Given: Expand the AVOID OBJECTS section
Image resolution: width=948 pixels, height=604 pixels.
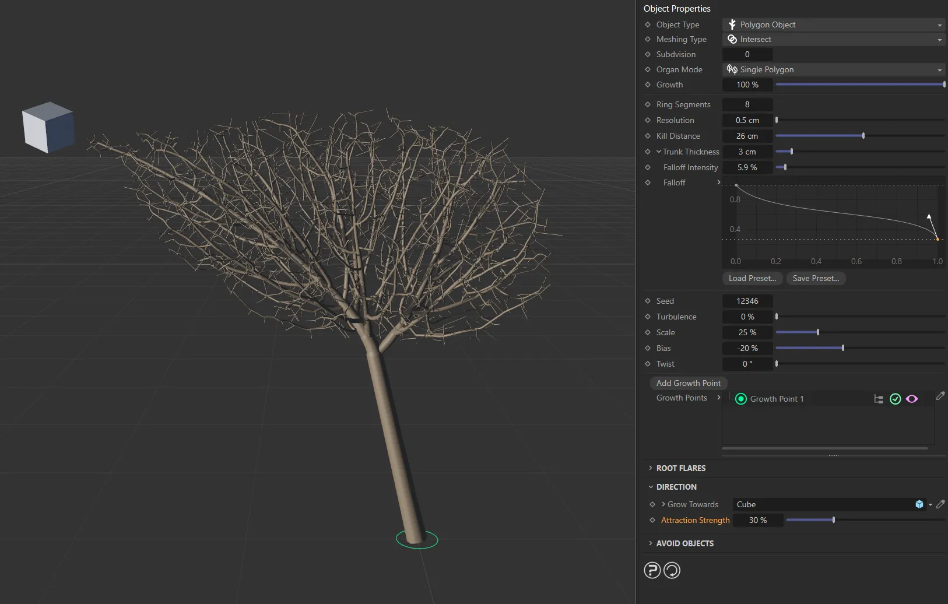Looking at the screenshot, I should point(684,543).
